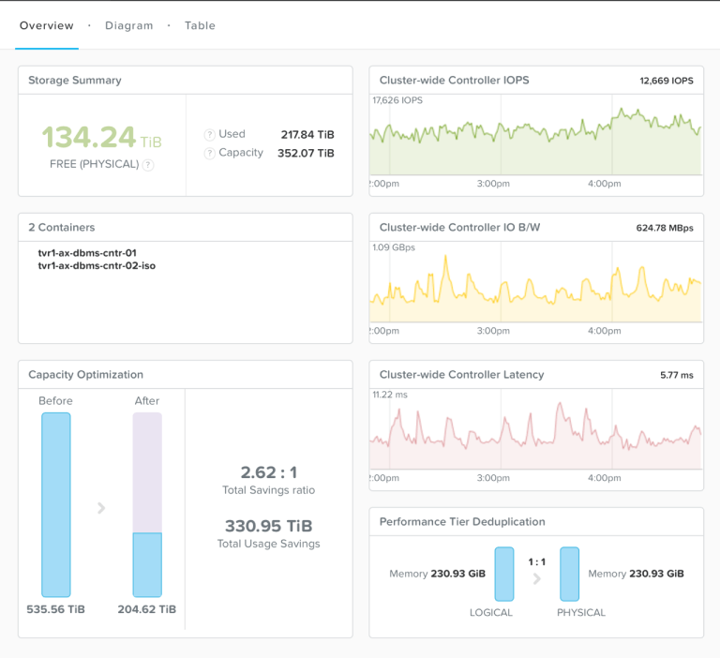Image resolution: width=720 pixels, height=658 pixels.
Task: Click the 134.24 TiB free value
Action: click(x=101, y=137)
